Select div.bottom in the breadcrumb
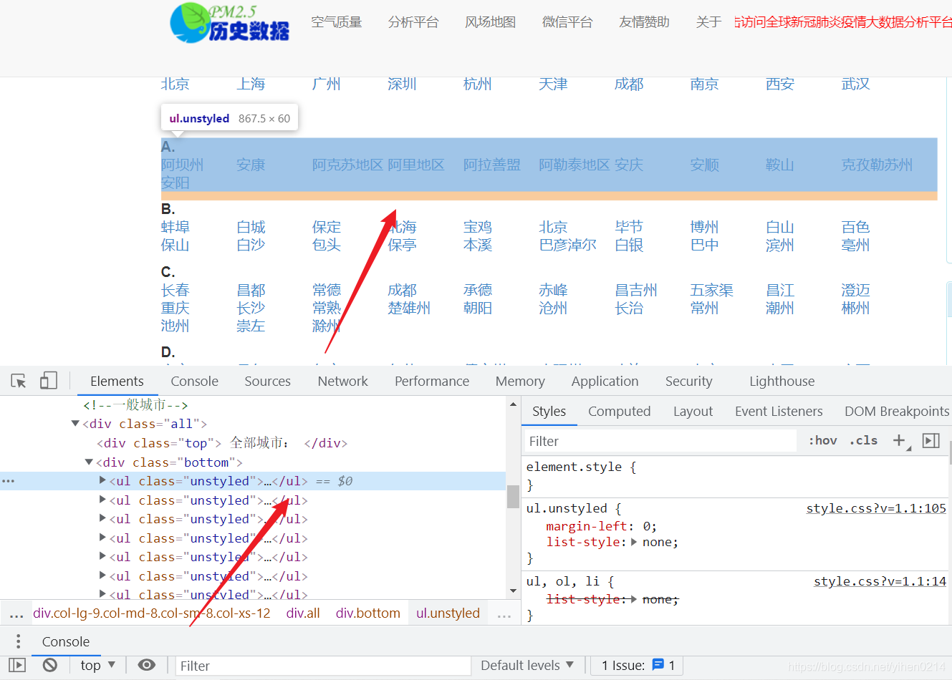This screenshot has height=680, width=952. point(367,613)
